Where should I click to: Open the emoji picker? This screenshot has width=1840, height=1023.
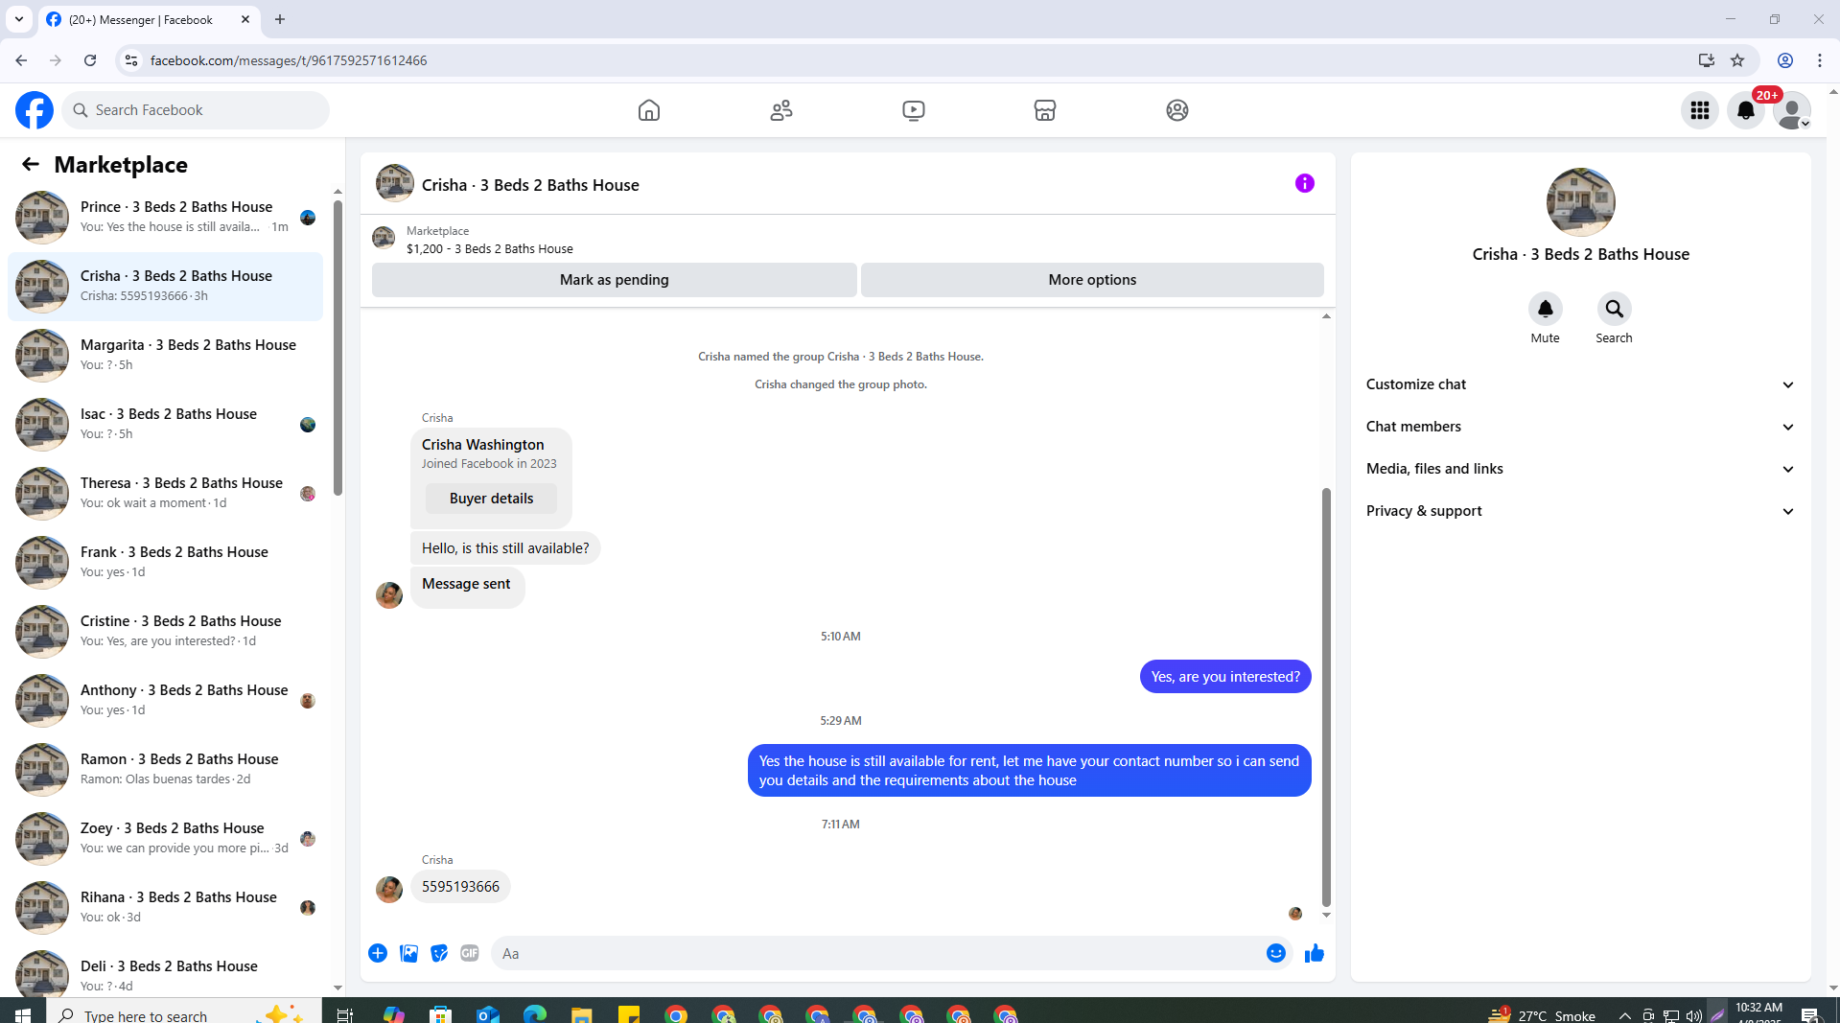click(1276, 953)
